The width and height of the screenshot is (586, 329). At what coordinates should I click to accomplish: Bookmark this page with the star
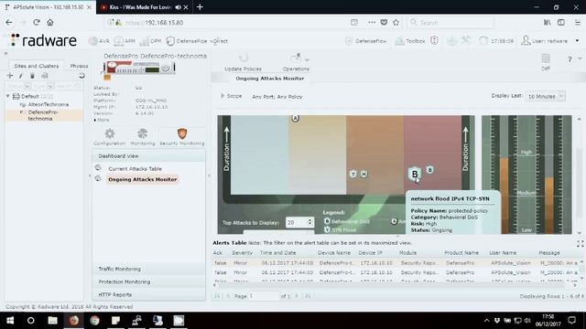[x=396, y=22]
